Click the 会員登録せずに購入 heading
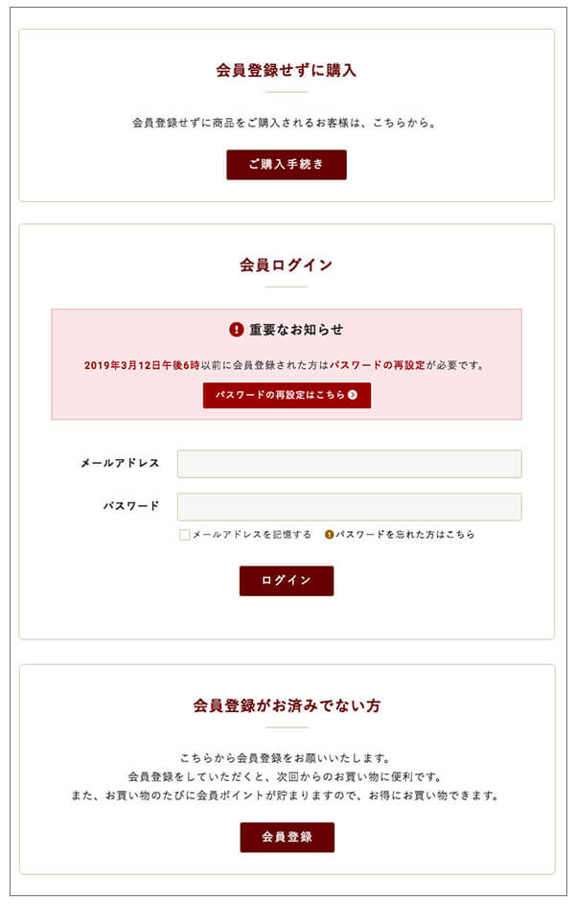 (287, 70)
